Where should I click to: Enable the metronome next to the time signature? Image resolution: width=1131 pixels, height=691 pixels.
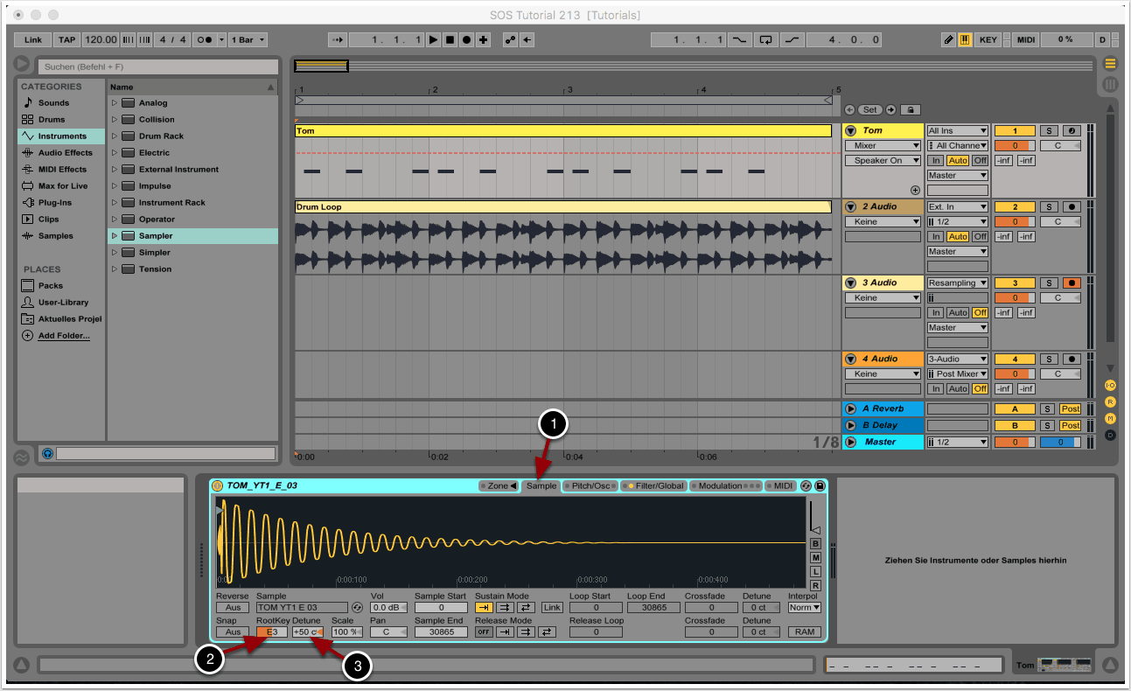(204, 40)
